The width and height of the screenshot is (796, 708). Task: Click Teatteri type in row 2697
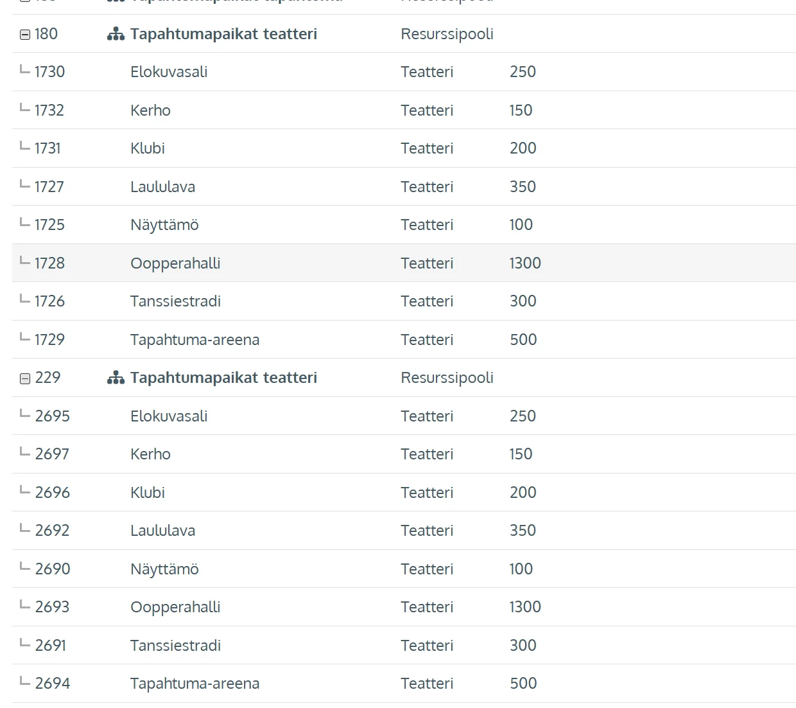pyautogui.click(x=427, y=454)
